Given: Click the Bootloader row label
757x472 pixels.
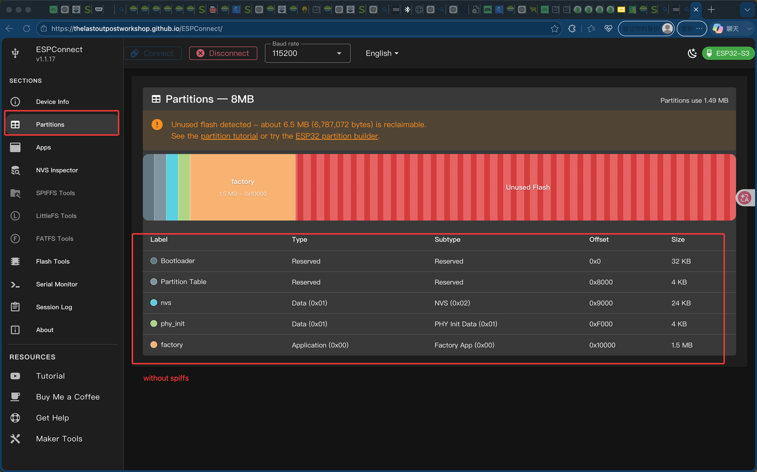Looking at the screenshot, I should coord(177,261).
